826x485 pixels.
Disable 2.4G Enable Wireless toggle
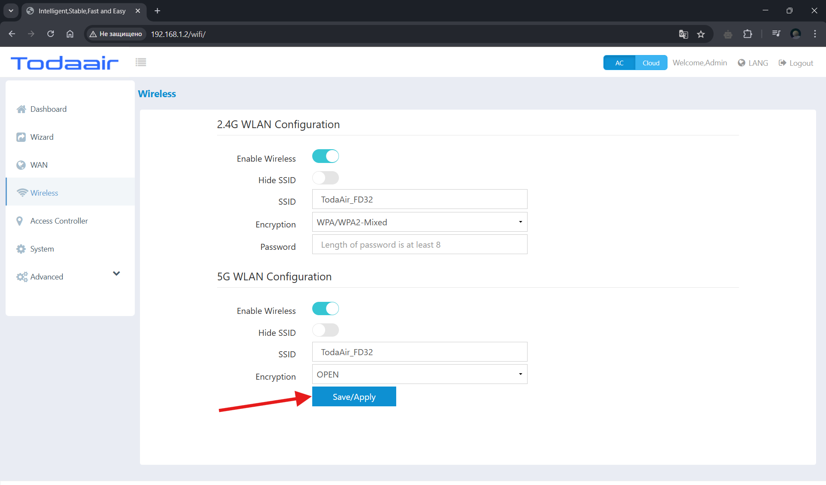tap(325, 157)
